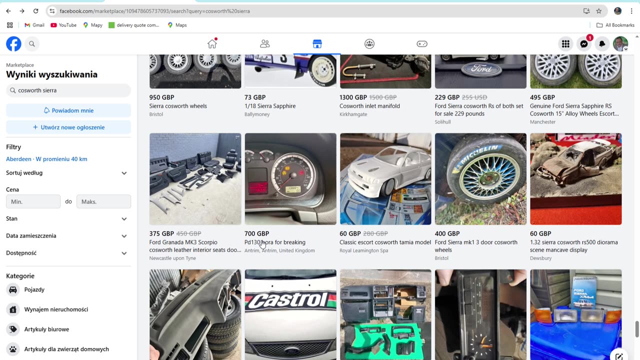640x360 pixels.
Task: Open Wynajem nieruchomości category
Action: tap(56, 309)
